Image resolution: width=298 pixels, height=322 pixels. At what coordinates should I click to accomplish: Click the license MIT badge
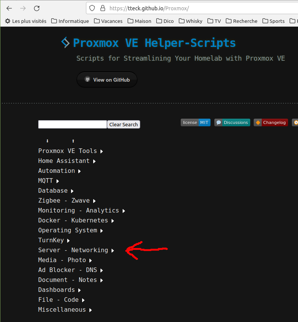(x=196, y=122)
